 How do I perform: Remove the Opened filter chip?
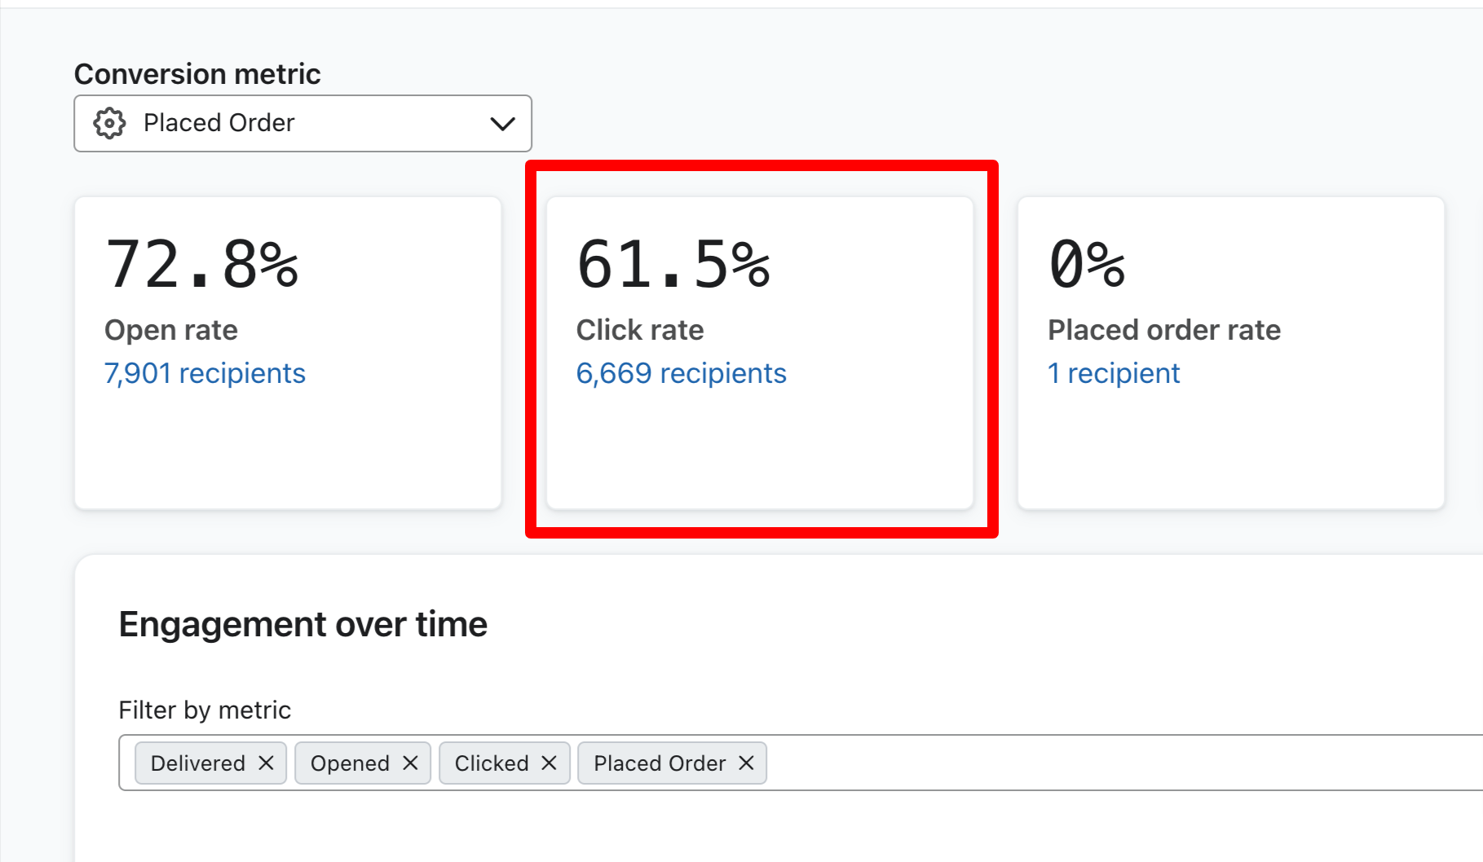411,763
